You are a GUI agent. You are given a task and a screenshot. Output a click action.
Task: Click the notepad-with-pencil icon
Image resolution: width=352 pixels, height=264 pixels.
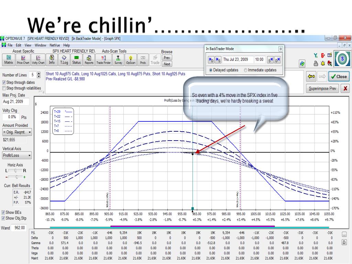[330, 55]
